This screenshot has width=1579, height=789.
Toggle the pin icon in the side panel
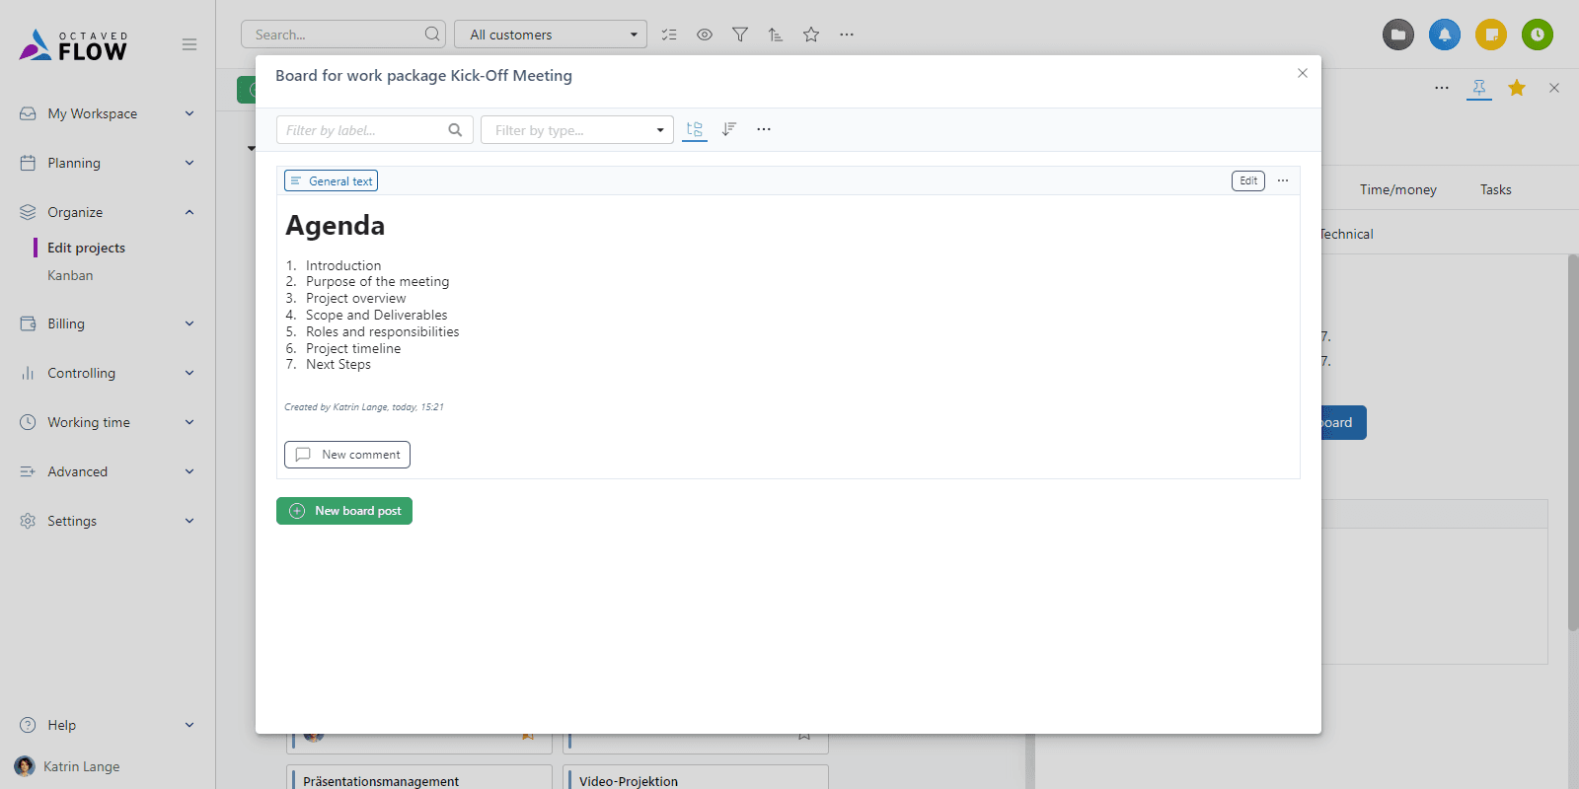pyautogui.click(x=1479, y=88)
